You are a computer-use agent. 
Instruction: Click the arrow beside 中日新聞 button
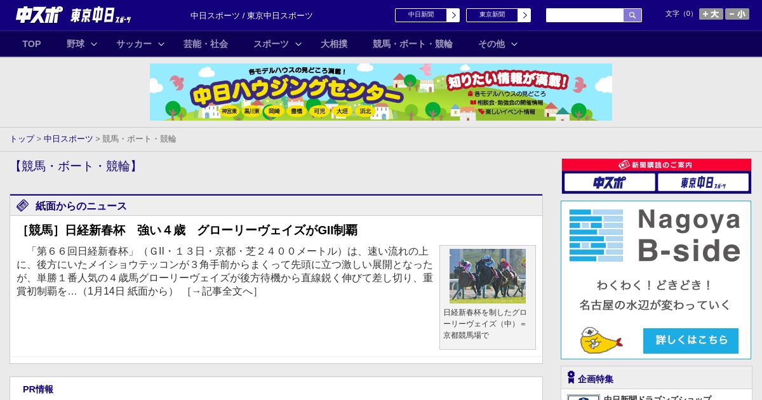tap(453, 15)
